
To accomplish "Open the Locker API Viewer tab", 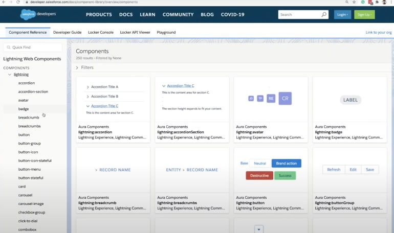I will [135, 32].
